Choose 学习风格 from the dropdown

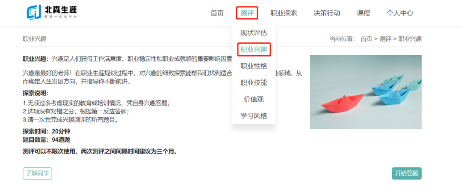click(254, 116)
